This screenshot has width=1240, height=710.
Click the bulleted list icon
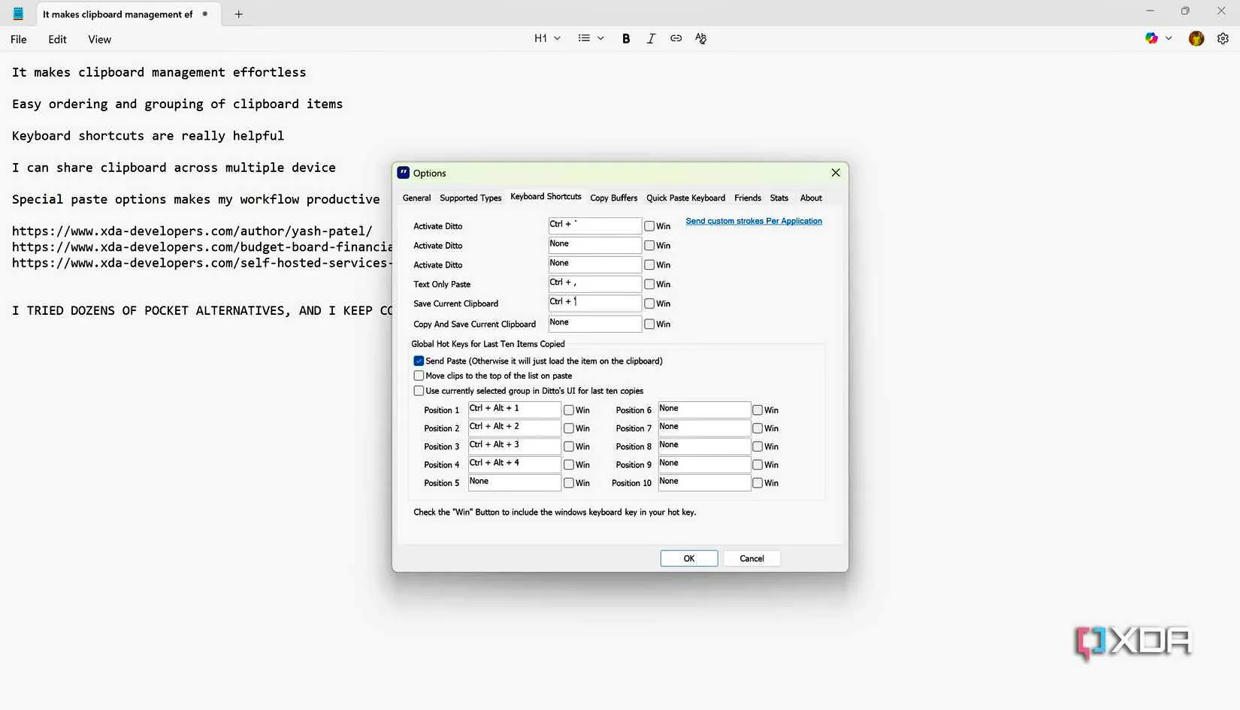pyautogui.click(x=584, y=38)
